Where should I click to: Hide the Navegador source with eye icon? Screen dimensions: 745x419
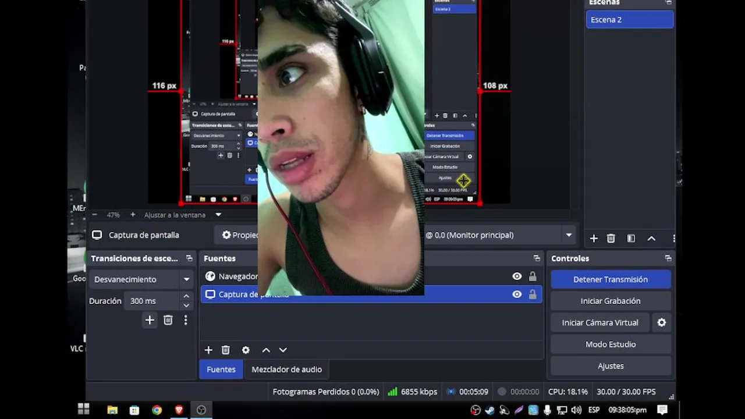(517, 276)
